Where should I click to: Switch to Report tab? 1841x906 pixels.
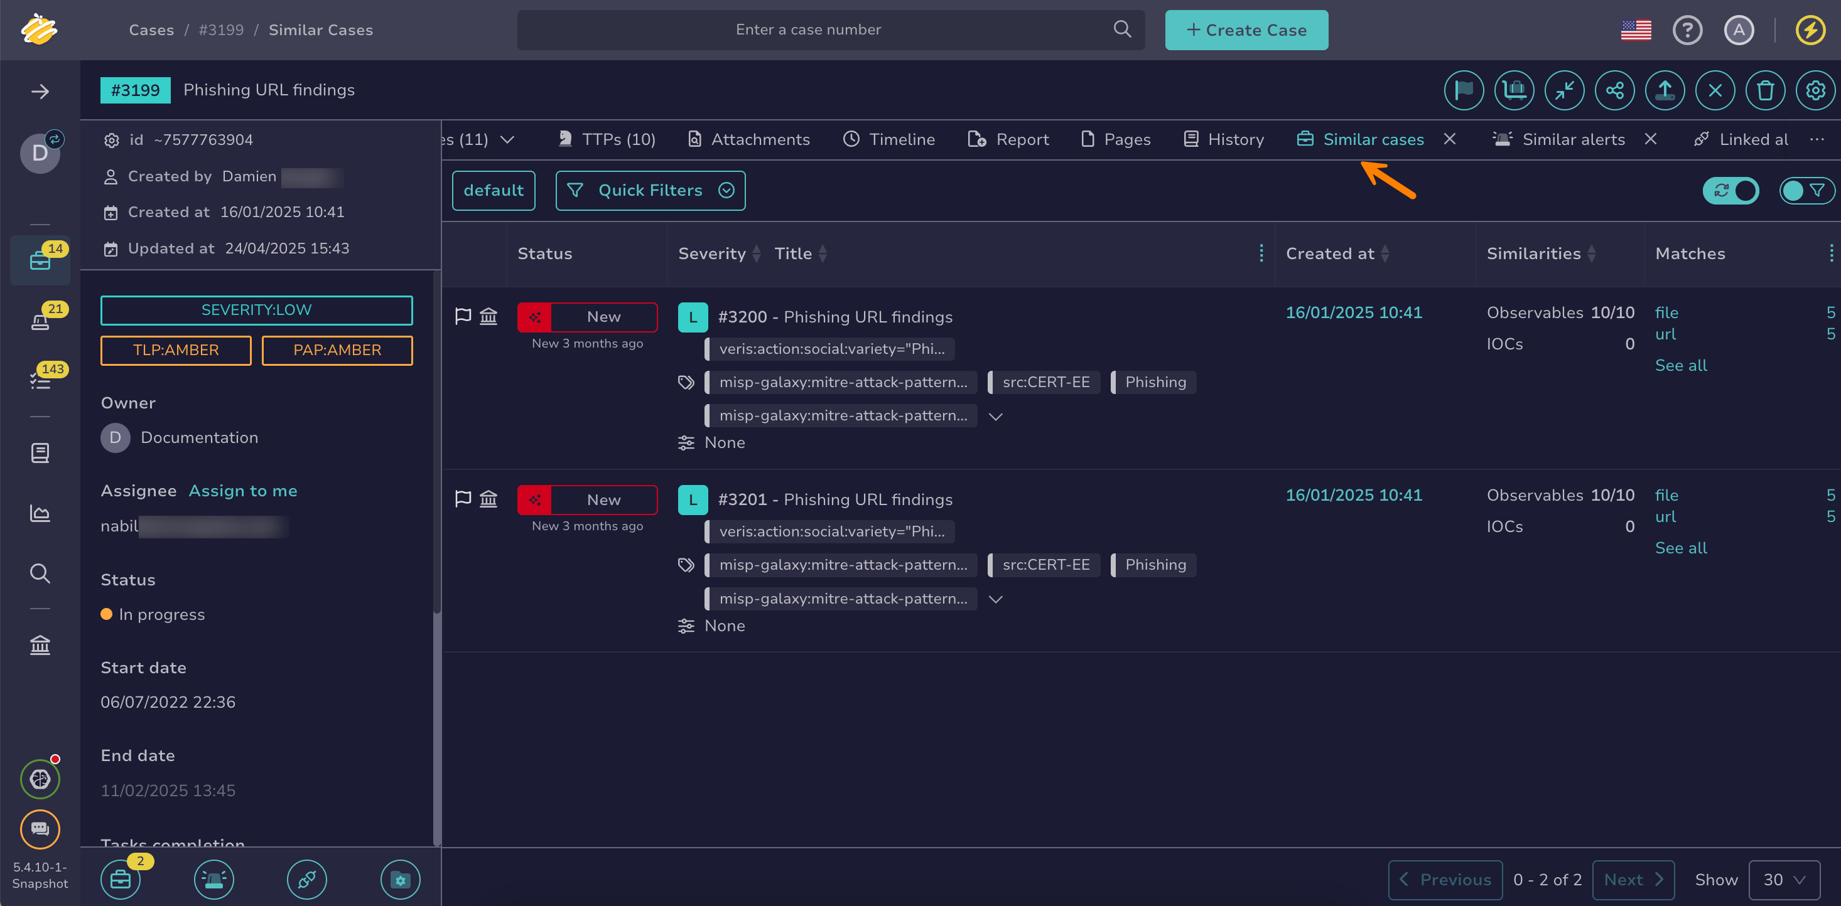[1008, 139]
